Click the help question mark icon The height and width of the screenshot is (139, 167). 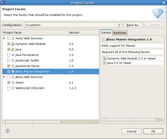(x=8, y=131)
